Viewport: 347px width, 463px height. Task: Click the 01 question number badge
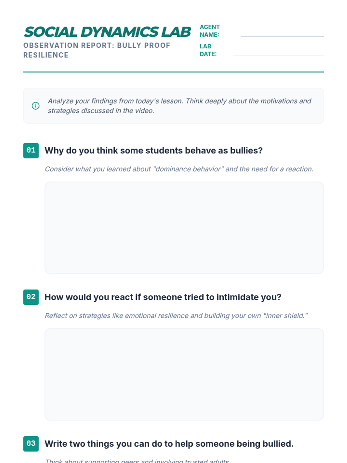(31, 150)
